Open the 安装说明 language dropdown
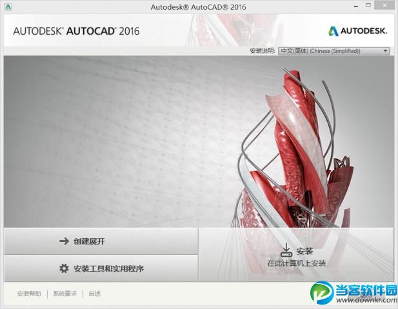Screen dimensions: 398x309 point(333,51)
